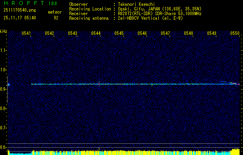Click time marker 0550
The height and width of the screenshot is (155, 243).
(x=235, y=33)
